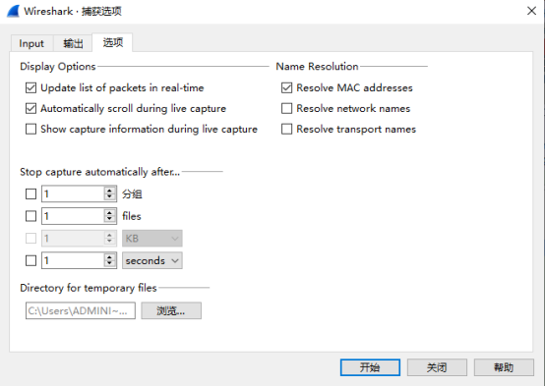Viewport: 545px width, 387px height.
Task: Enable Show capture information during live capture
Action: pyautogui.click(x=30, y=129)
